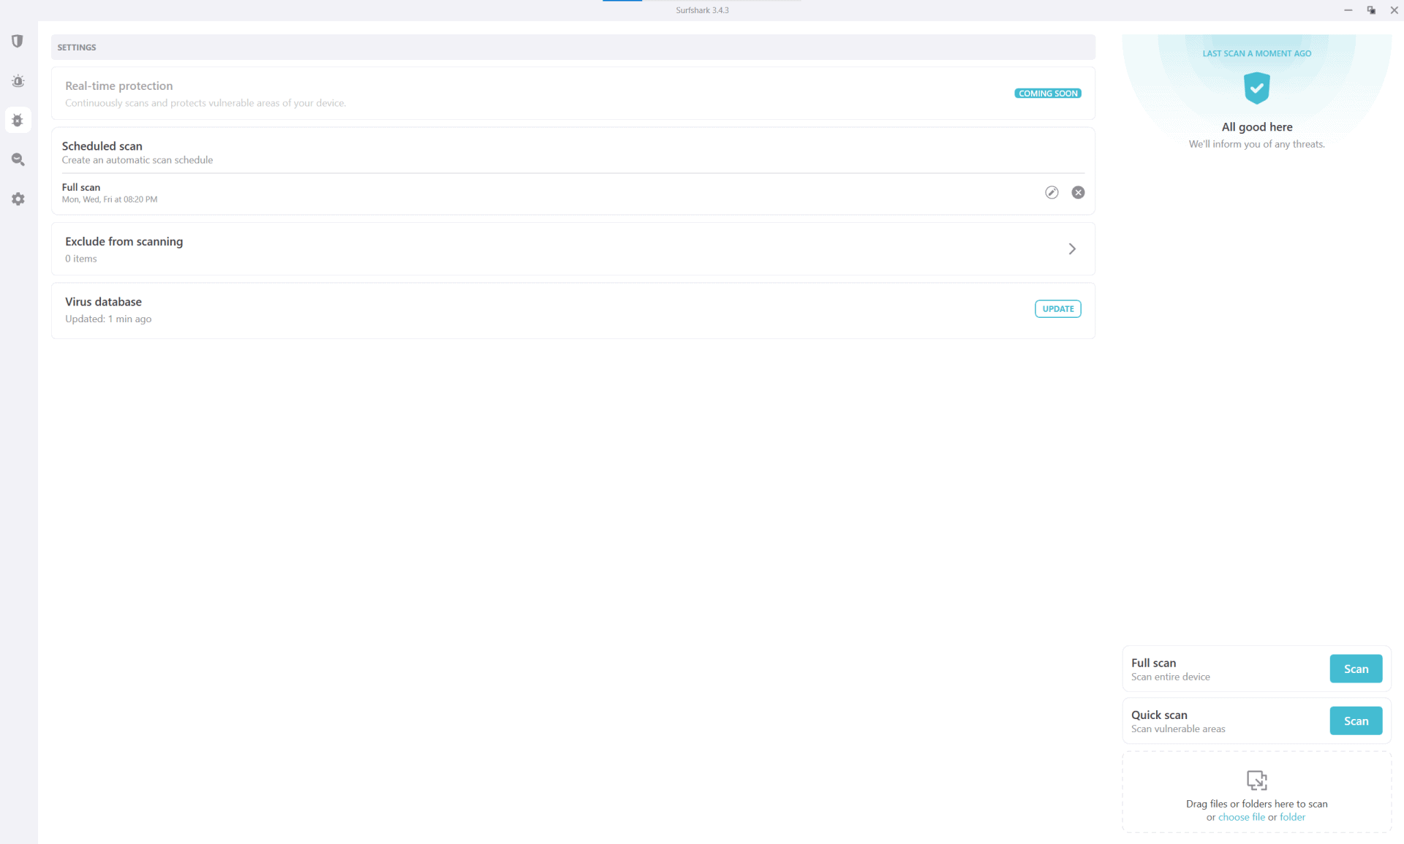This screenshot has width=1404, height=844.
Task: Start Quick scan with Scan button
Action: (x=1355, y=721)
